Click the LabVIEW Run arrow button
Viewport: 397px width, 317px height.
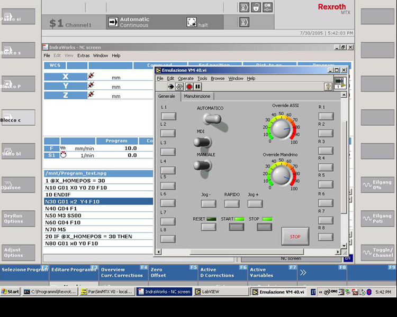pyautogui.click(x=171, y=87)
